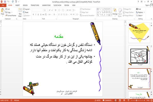
Task: Open COMMENTS pane from status bar
Action: 107,100
